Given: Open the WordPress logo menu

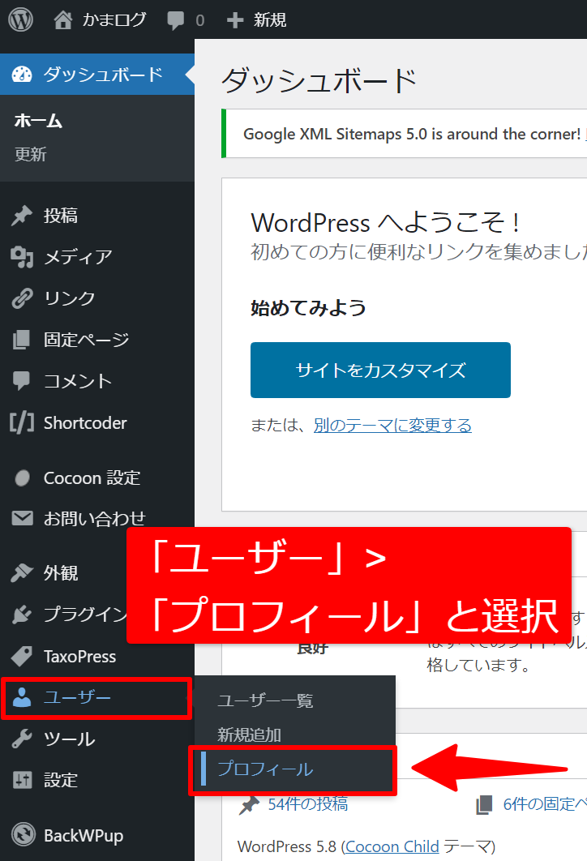Looking at the screenshot, I should [21, 19].
